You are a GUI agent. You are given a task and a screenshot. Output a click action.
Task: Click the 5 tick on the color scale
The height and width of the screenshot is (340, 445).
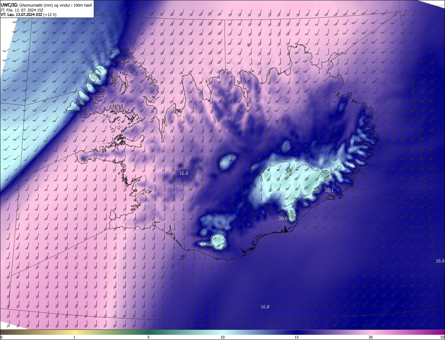pyautogui.click(x=148, y=337)
